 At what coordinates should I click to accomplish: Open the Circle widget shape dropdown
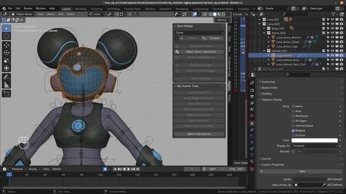(x=199, y=32)
